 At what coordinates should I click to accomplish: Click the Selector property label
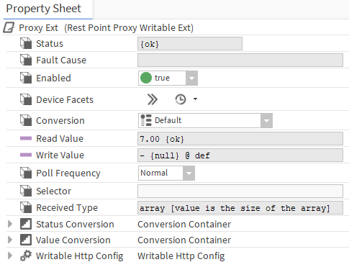point(54,191)
